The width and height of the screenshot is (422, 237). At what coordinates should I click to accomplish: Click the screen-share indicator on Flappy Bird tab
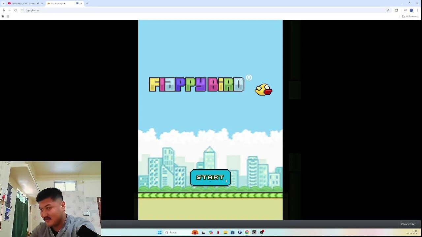(77, 3)
